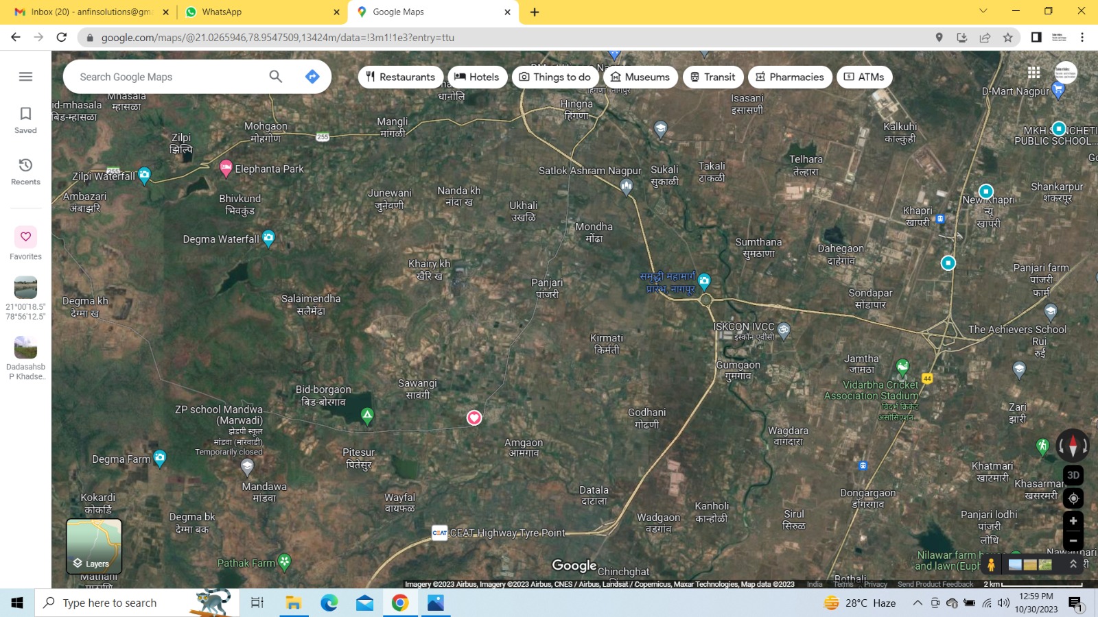Select D-Mart Nagpur shopping marker
This screenshot has height=617, width=1098.
pos(1058,90)
